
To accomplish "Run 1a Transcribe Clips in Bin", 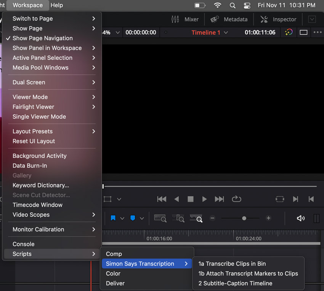I will pyautogui.click(x=248, y=264).
